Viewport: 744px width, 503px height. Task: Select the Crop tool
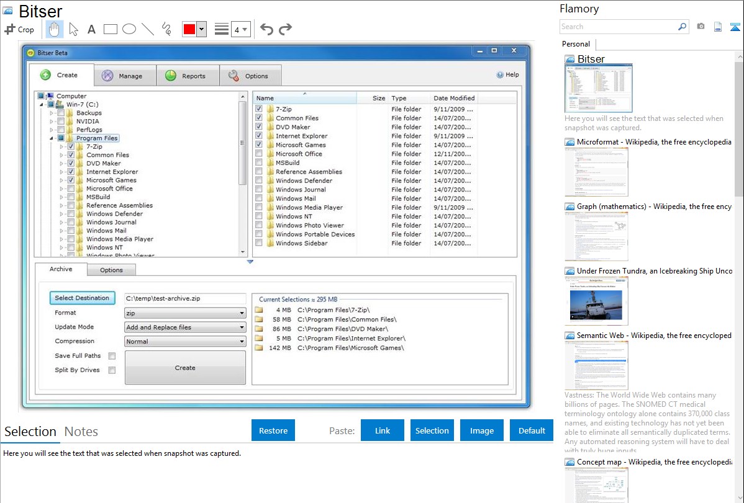click(x=19, y=29)
